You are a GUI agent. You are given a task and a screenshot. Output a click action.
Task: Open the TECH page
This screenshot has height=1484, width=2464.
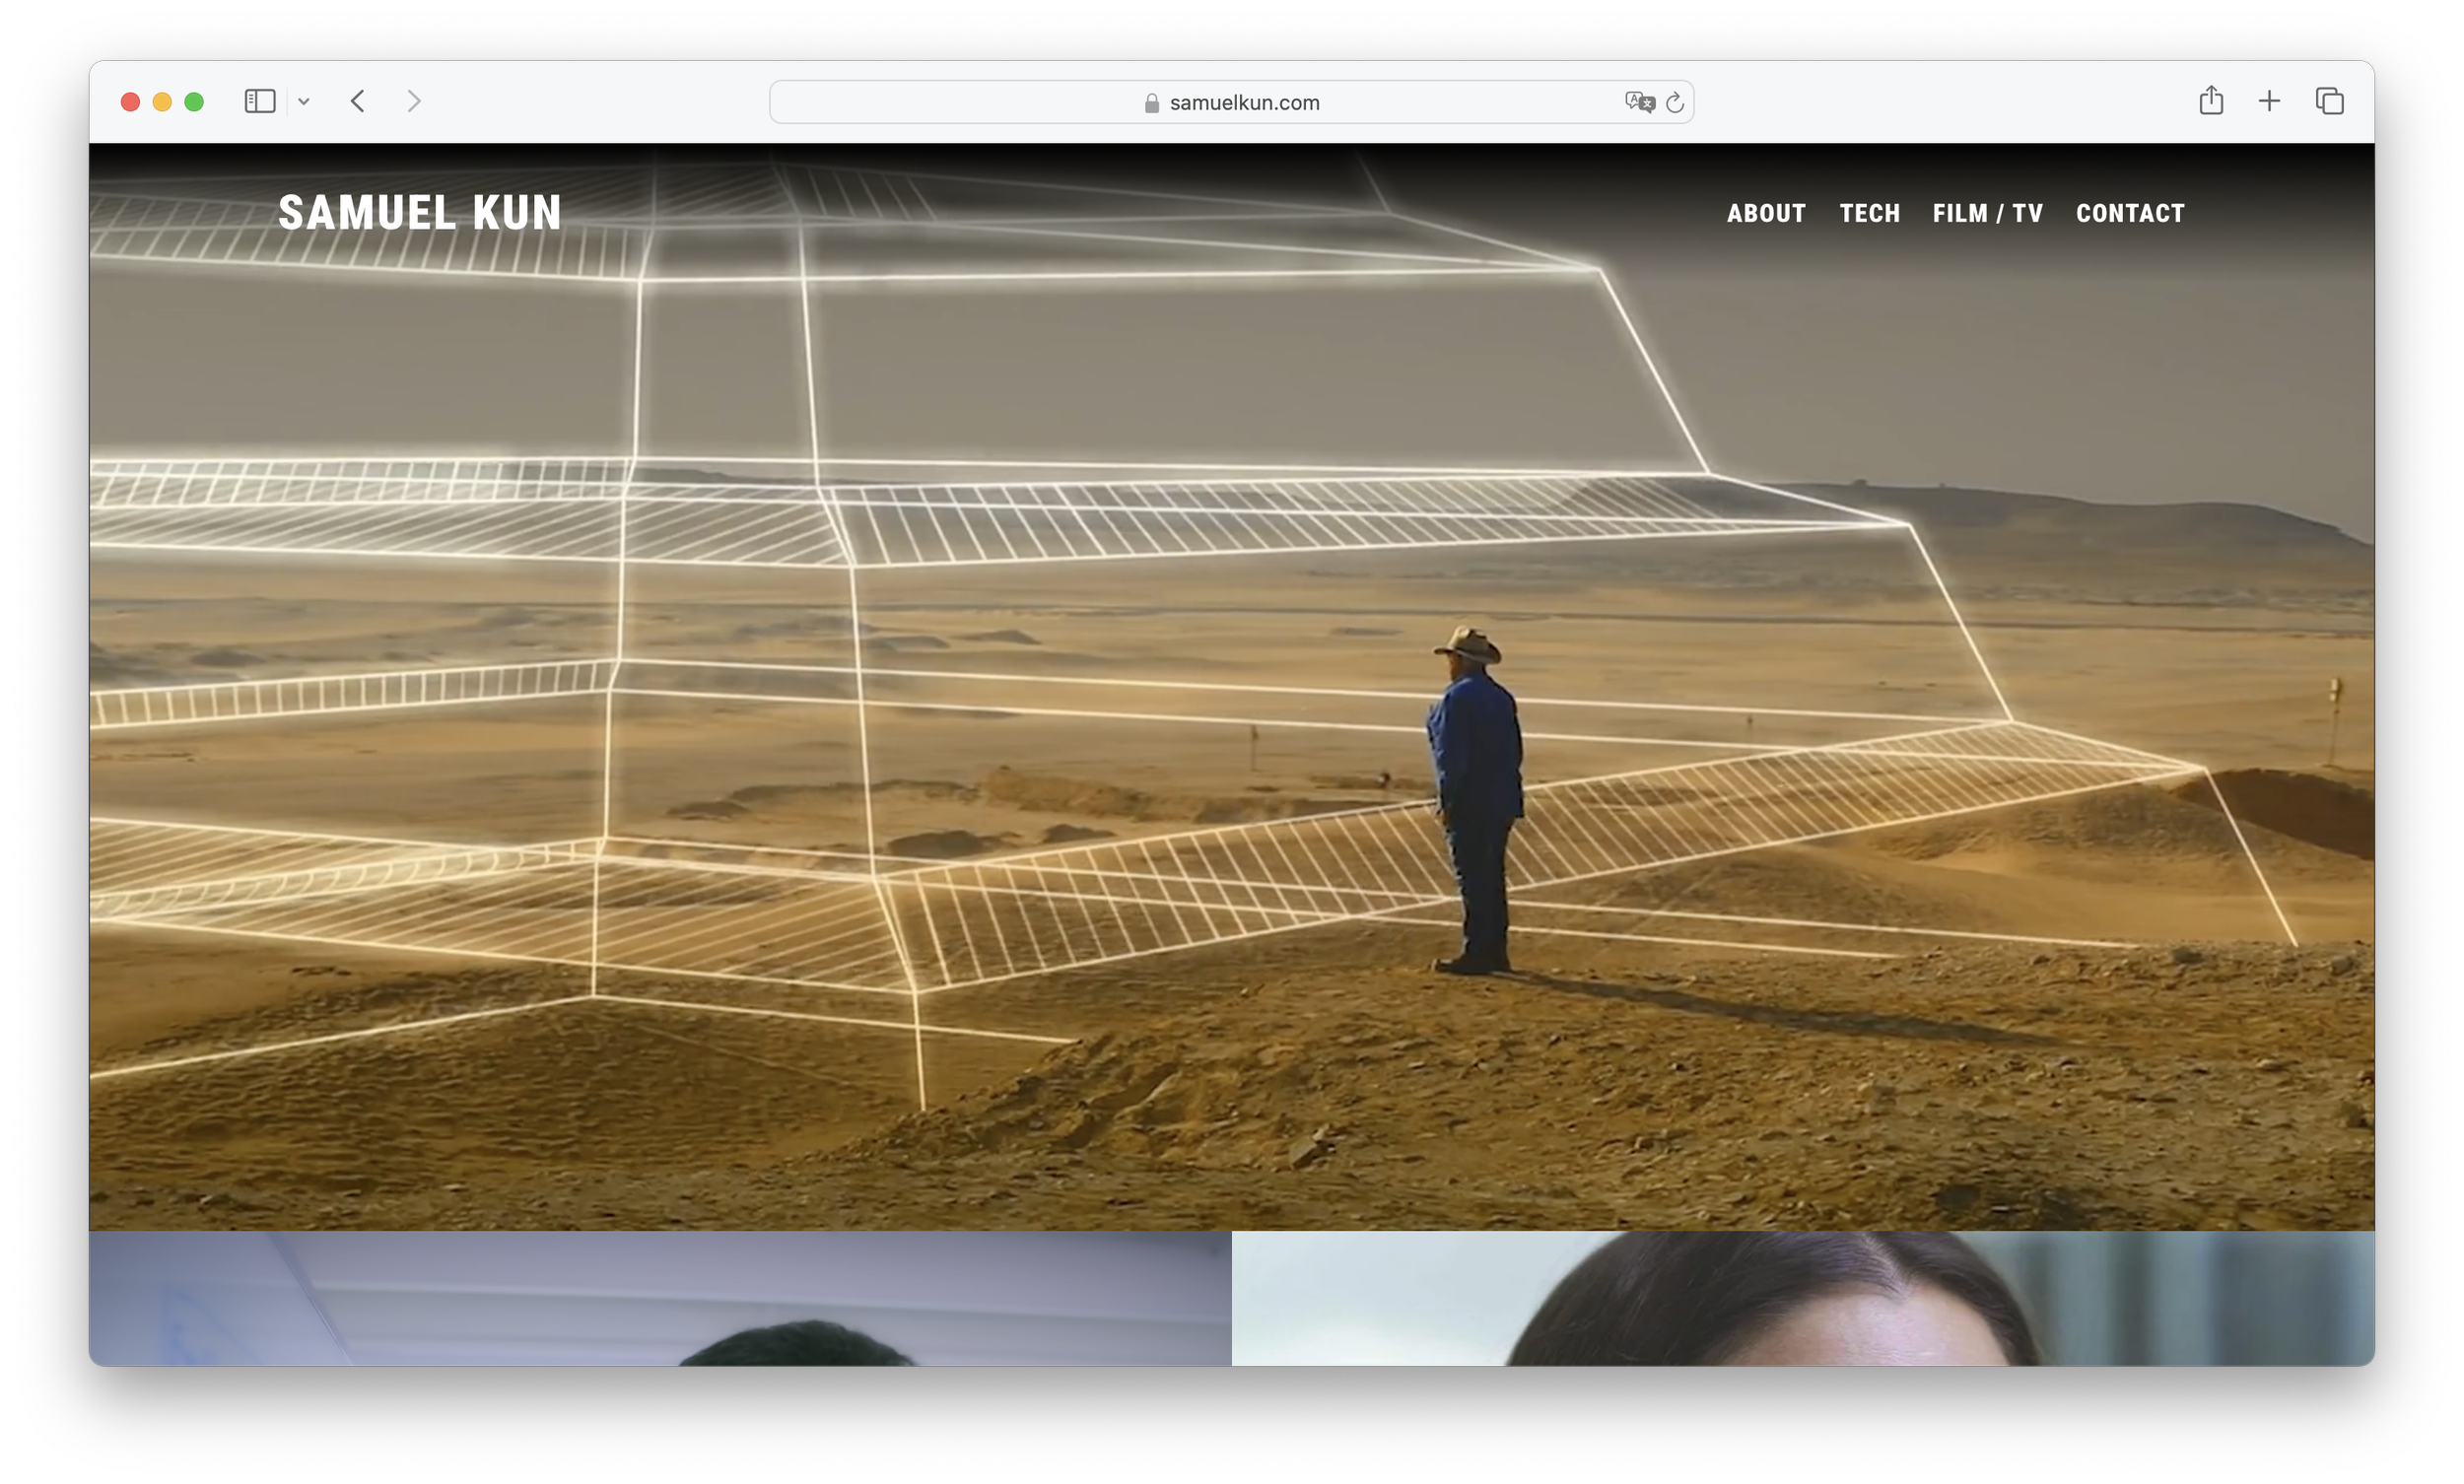coord(1869,213)
